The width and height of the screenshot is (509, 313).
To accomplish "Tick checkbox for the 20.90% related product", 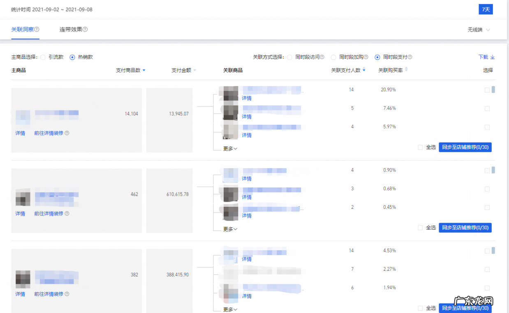I will [x=487, y=90].
